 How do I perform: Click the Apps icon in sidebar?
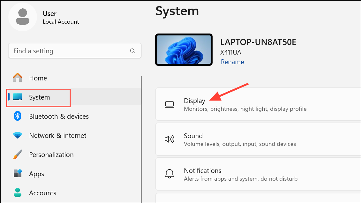coord(18,173)
